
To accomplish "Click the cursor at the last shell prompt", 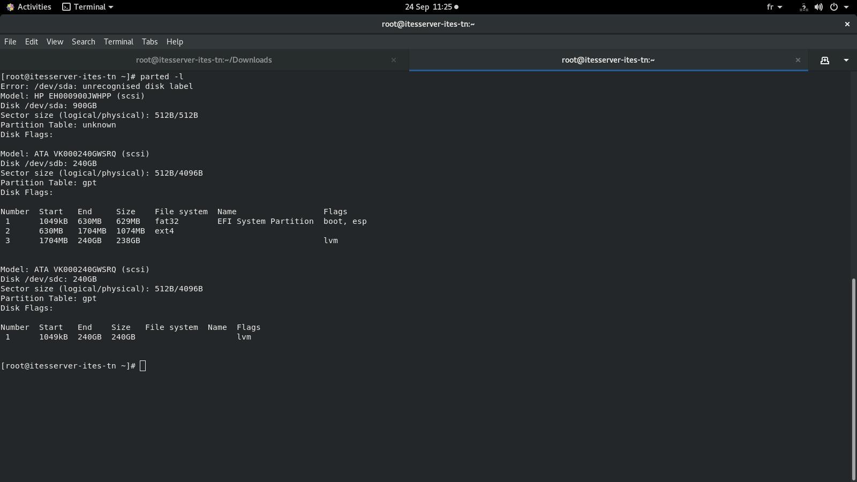I will coord(142,366).
